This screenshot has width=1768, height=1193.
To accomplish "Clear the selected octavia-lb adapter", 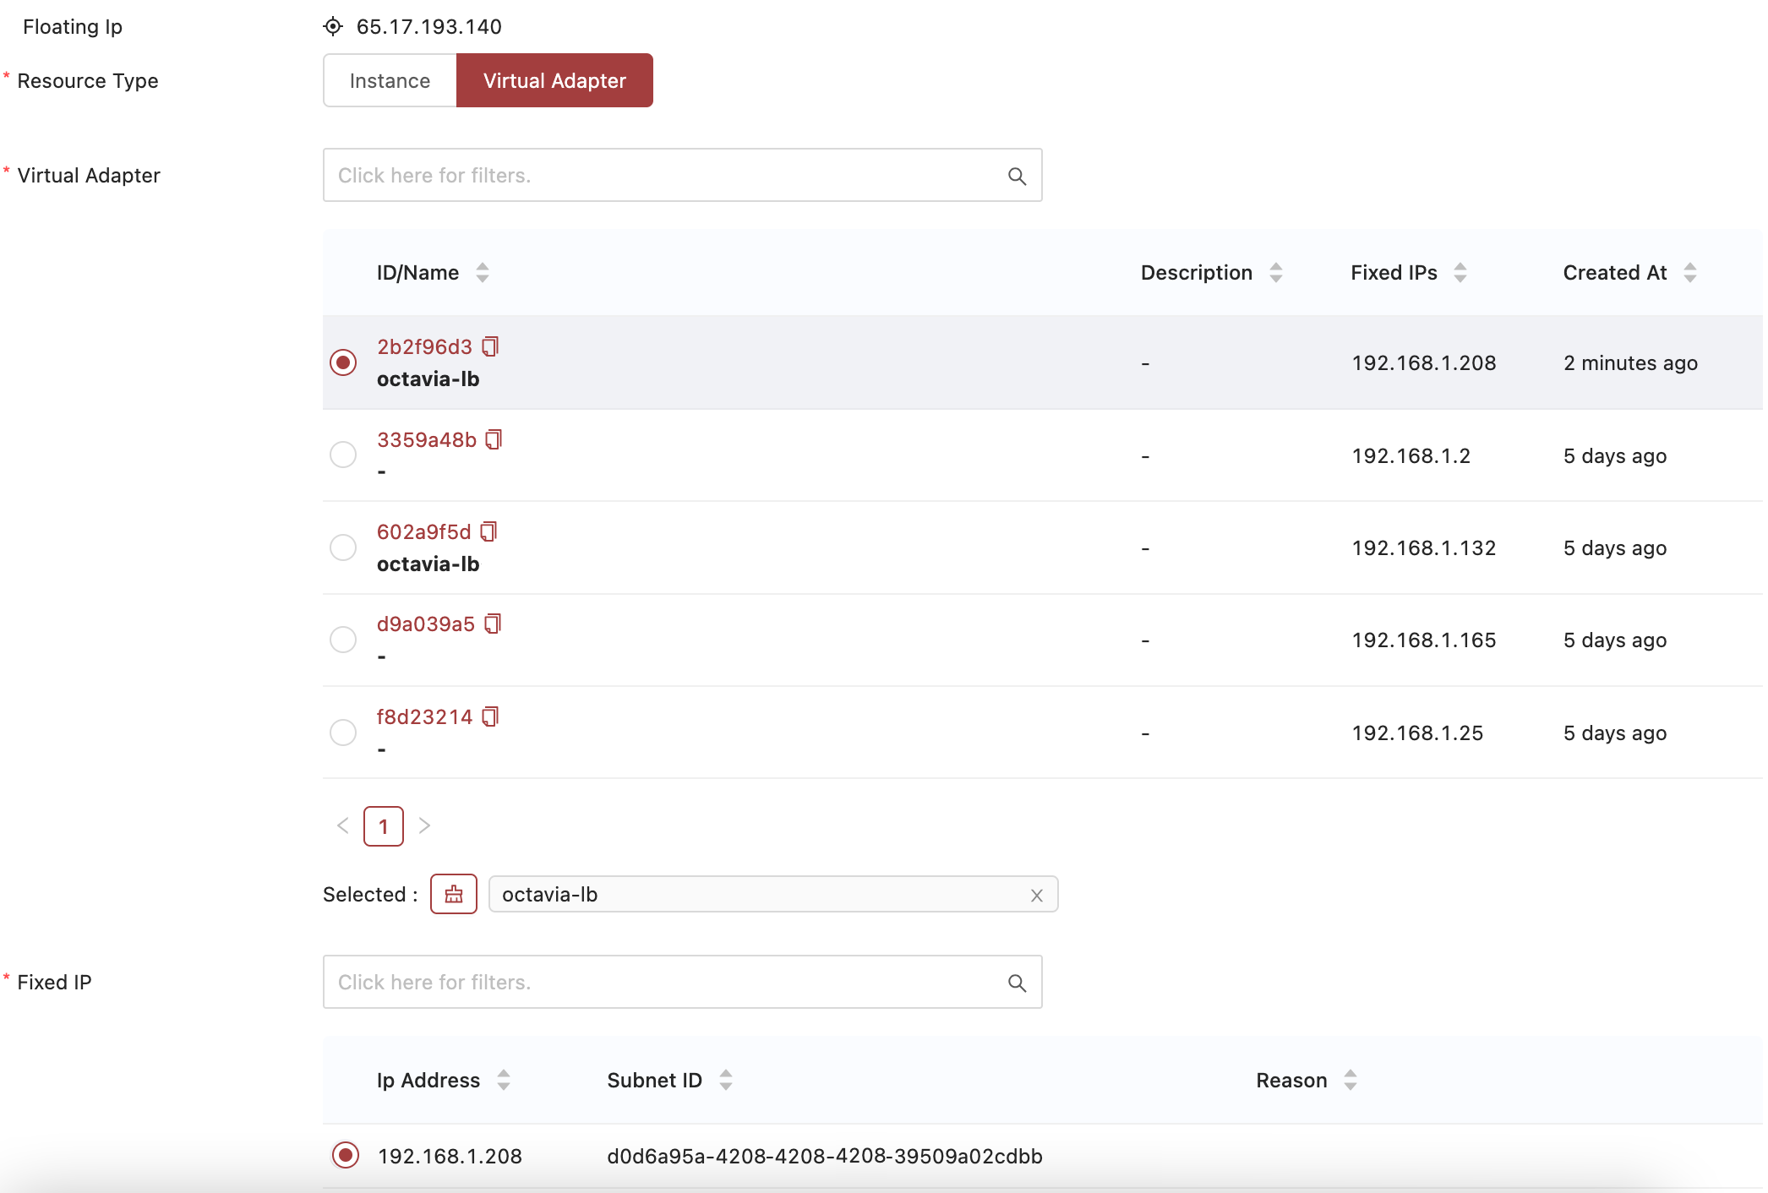I will (x=1037, y=893).
